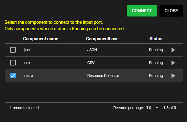
Task: Click the Resource Collector componentbase cell
Action: point(103,76)
